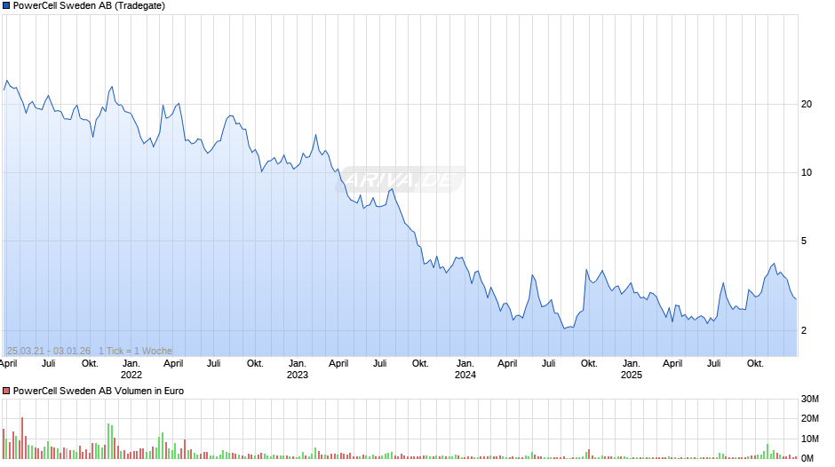Viewport: 835px width, 467px height.
Task: Click the Jan. 2024 axis label
Action: point(465,369)
